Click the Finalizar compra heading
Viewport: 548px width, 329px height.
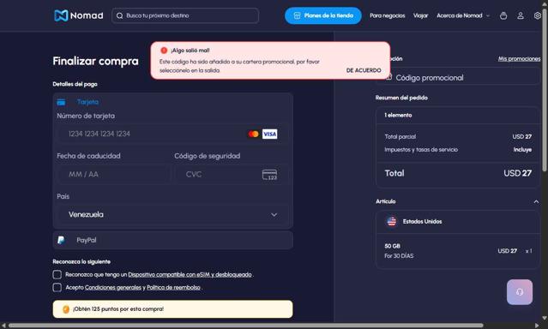pos(95,61)
